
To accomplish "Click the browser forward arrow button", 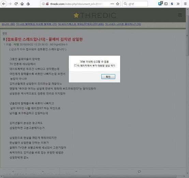I will click(x=10, y=4).
